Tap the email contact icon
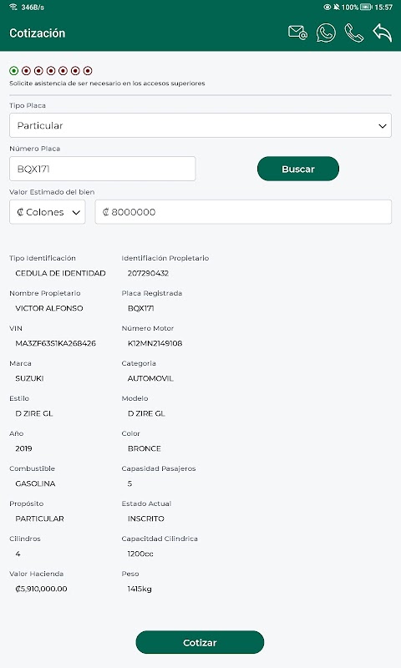Screen dimensions: 401x668 point(297,33)
